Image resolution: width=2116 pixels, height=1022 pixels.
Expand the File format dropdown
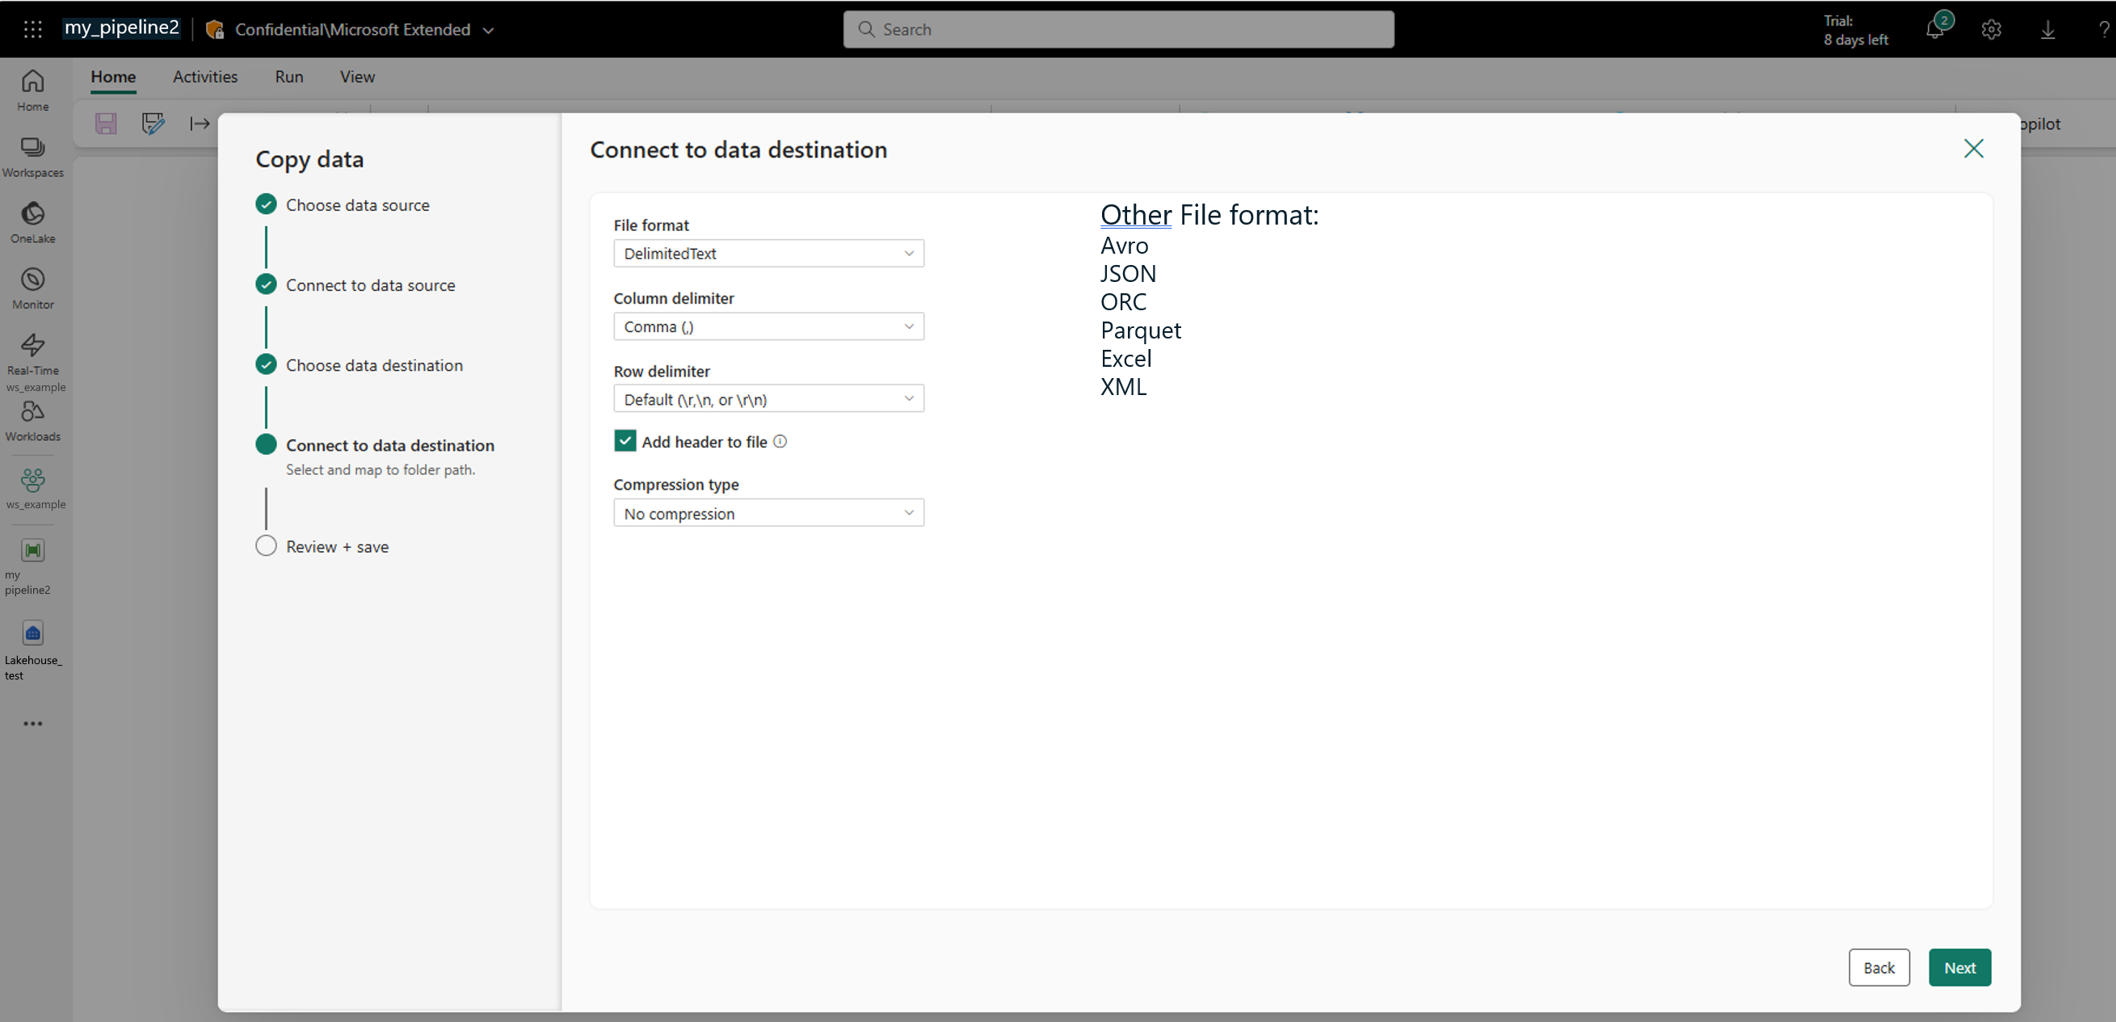pyautogui.click(x=768, y=253)
